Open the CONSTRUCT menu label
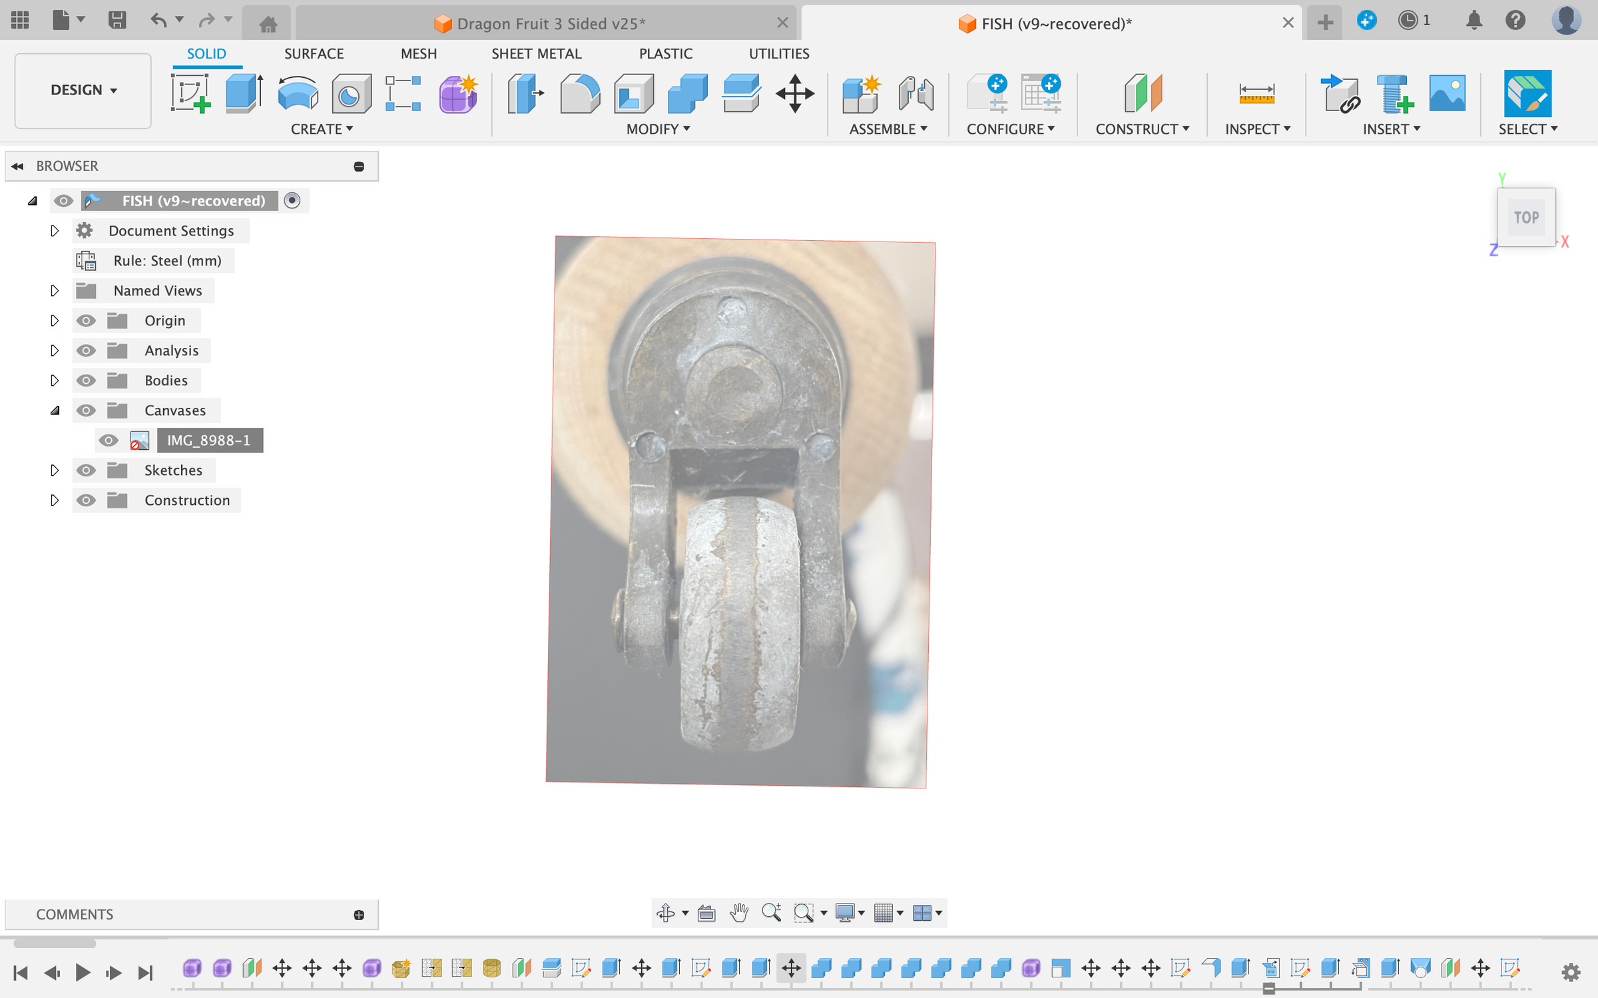1598x998 pixels. tap(1141, 129)
